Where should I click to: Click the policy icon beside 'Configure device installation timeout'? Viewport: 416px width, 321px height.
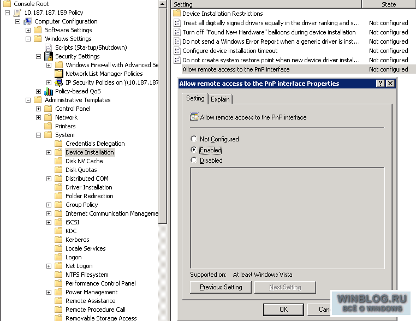coord(177,51)
